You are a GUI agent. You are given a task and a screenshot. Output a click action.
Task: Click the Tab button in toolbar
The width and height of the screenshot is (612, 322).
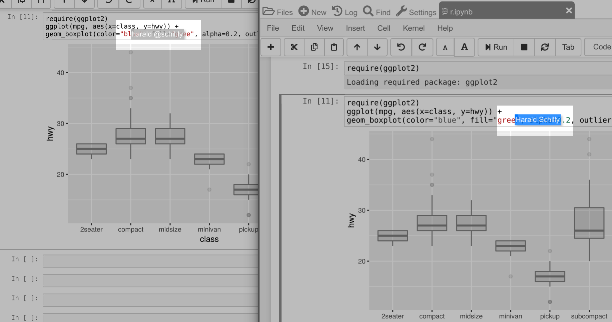568,47
